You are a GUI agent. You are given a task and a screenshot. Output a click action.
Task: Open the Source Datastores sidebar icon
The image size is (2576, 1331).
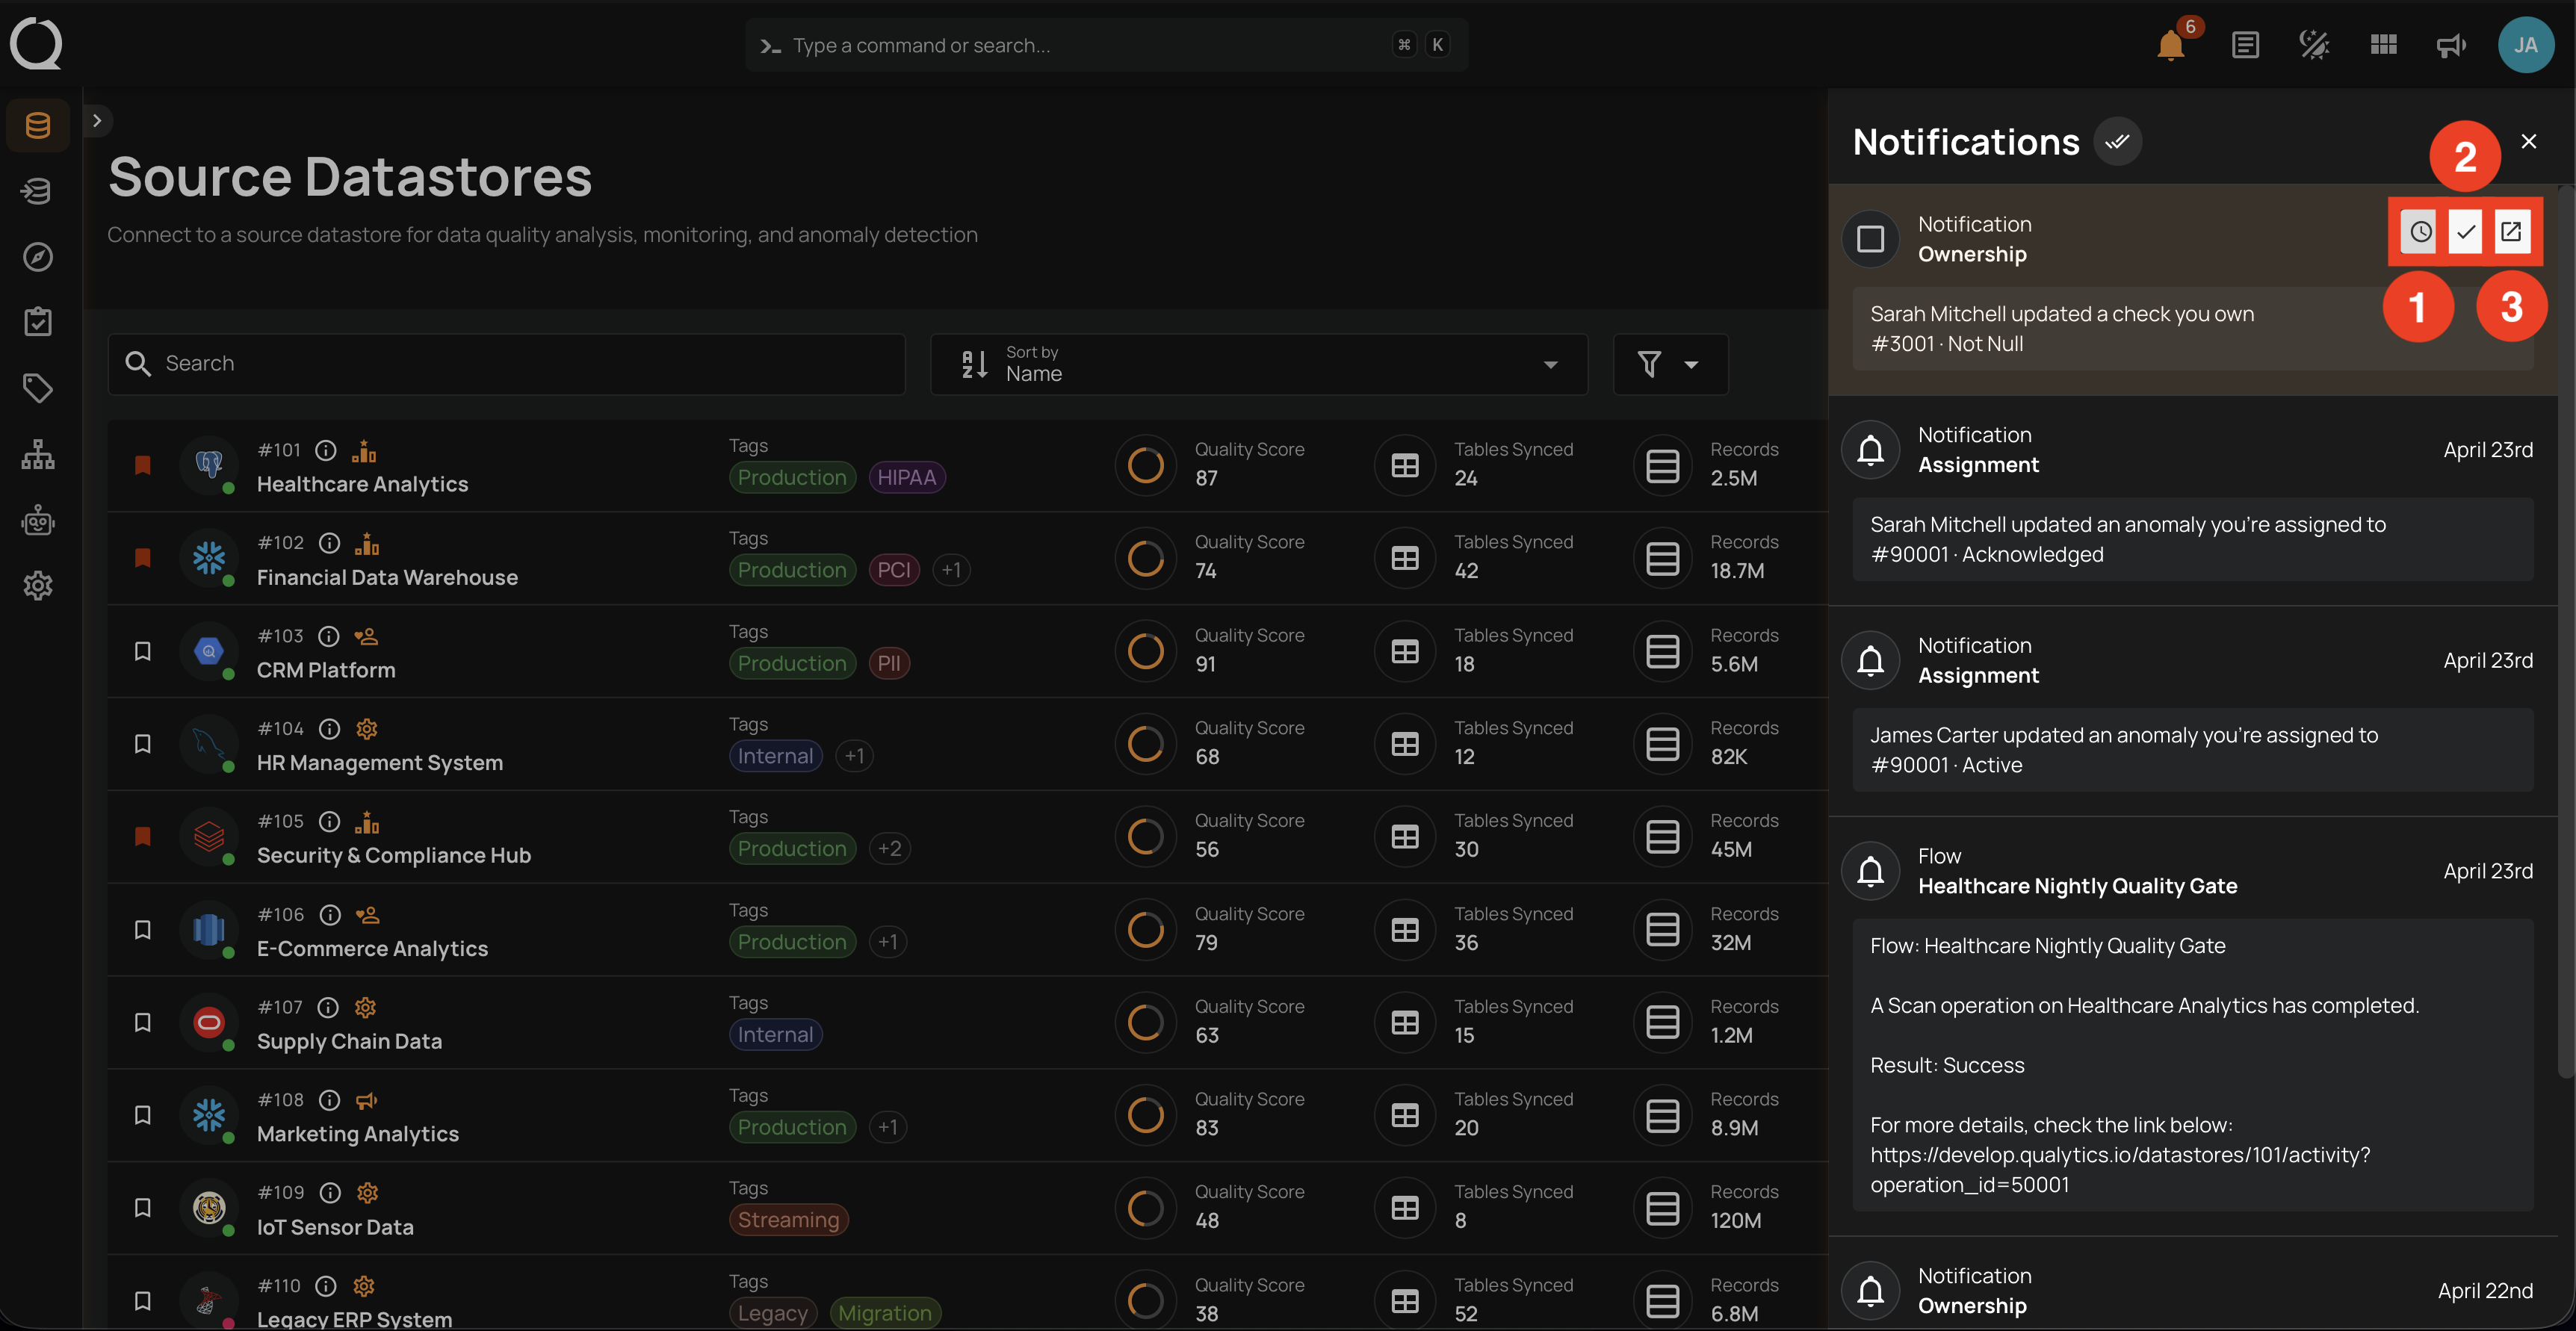(38, 125)
